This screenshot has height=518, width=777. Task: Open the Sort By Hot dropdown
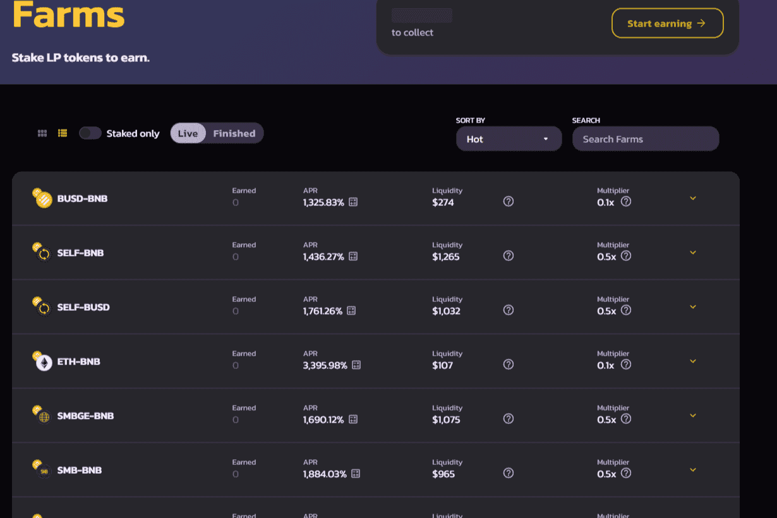[509, 139]
